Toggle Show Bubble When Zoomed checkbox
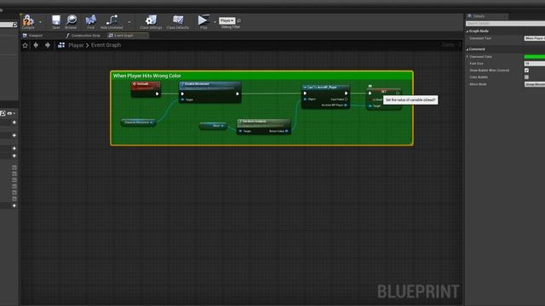This screenshot has width=545, height=306. pyautogui.click(x=526, y=71)
